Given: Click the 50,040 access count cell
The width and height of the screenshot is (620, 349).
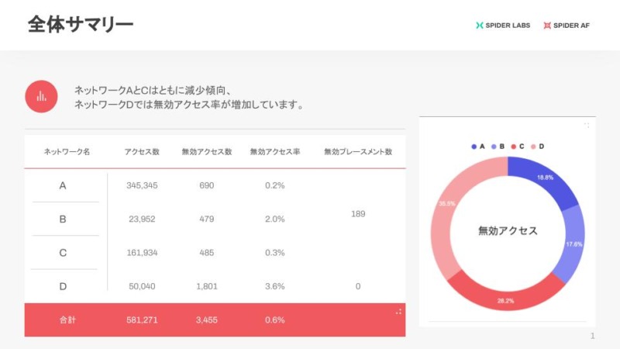Looking at the screenshot, I should click(x=142, y=286).
